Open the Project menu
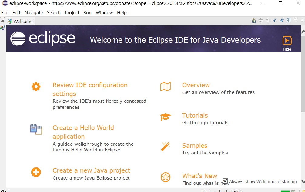The height and width of the screenshot is (192, 305). 72,13
